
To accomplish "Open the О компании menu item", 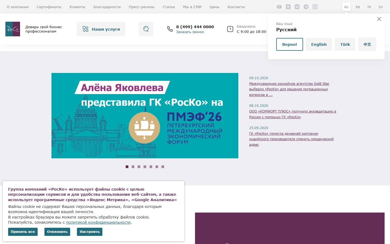I will pos(18,7).
